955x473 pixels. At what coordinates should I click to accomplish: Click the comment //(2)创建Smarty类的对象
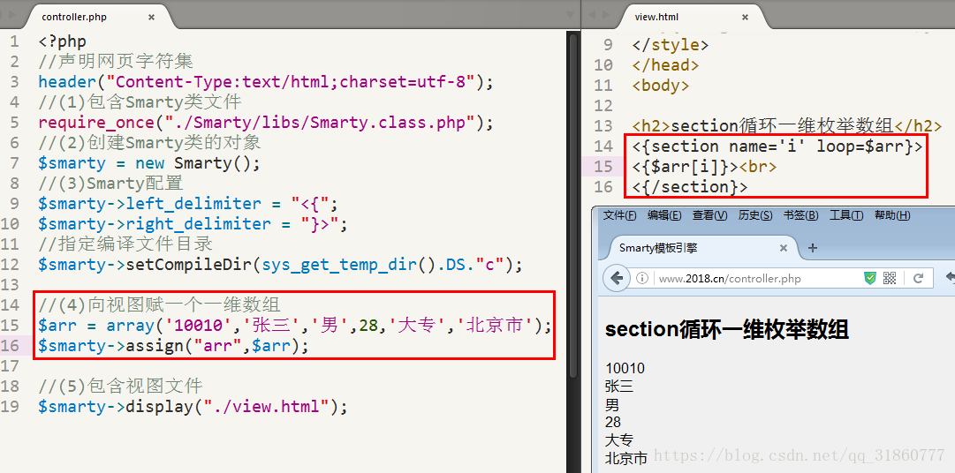click(149, 142)
